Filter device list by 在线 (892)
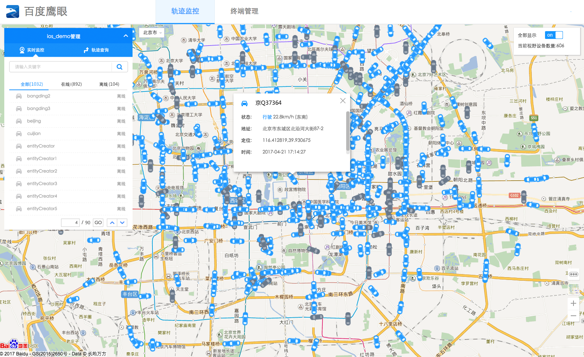584x357 pixels. point(71,84)
